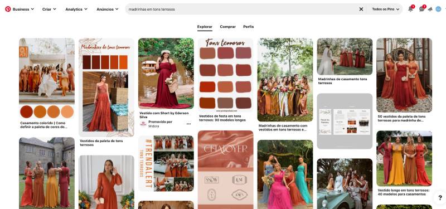Expand the Business dropdown menu
The image size is (446, 209).
pos(23,9)
